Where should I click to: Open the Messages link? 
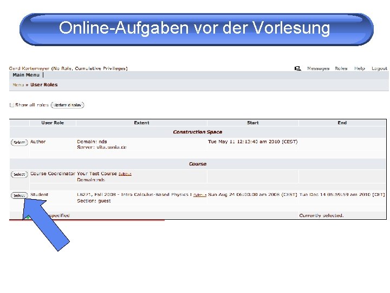tap(318, 68)
